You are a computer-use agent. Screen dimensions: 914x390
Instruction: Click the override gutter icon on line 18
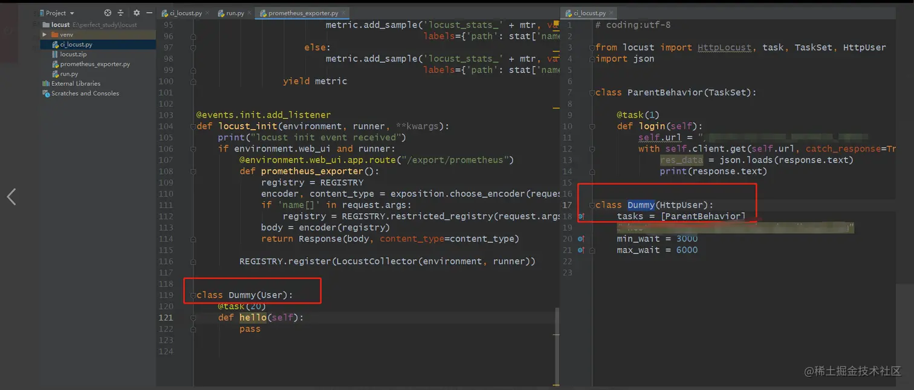(x=581, y=216)
